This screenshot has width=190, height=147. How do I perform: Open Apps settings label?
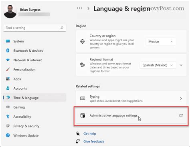click(x=17, y=79)
